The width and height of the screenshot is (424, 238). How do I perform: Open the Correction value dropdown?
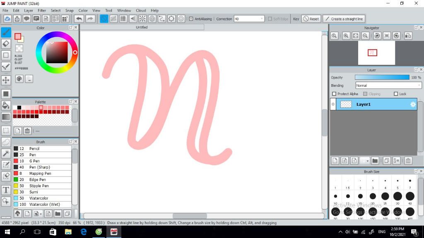pyautogui.click(x=262, y=19)
